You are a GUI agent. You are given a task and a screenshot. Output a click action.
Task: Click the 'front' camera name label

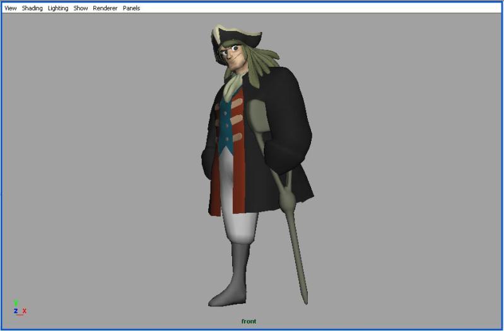(x=249, y=321)
